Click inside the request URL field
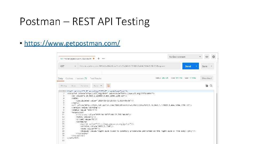This screenshot has height=144, width=256. [x=129, y=66]
